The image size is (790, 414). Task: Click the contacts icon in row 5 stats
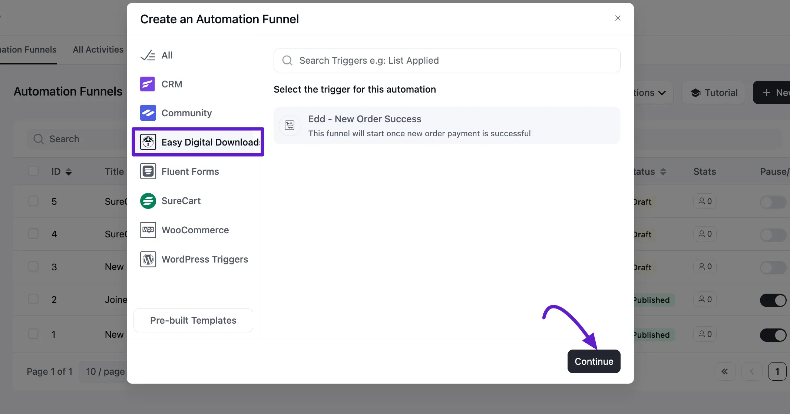701,201
